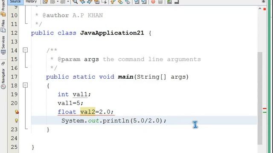Click the vertical scrollbar thumb
Screen dimensions: 273x153
pyautogui.click(x=260, y=98)
